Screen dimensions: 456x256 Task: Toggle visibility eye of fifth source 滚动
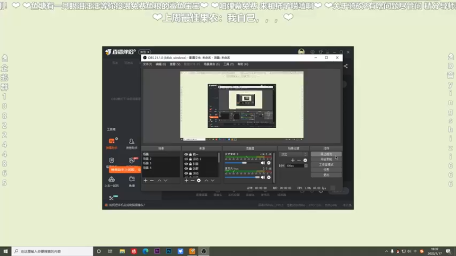pyautogui.click(x=186, y=174)
